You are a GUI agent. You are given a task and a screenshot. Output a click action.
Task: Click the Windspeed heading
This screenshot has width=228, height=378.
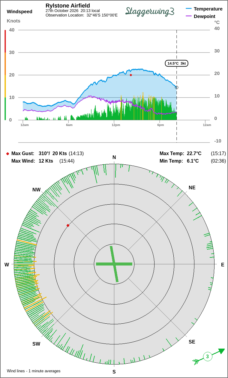tap(19, 12)
